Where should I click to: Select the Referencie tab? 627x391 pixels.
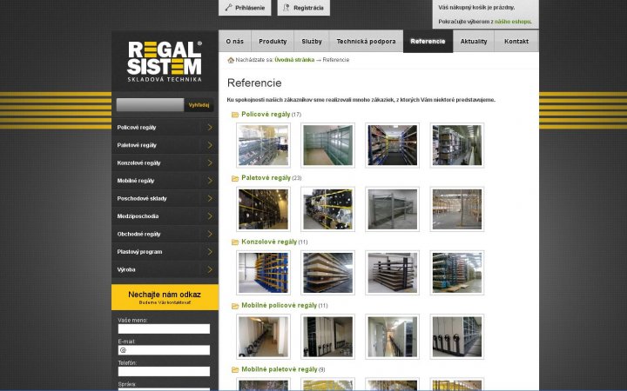coord(428,41)
